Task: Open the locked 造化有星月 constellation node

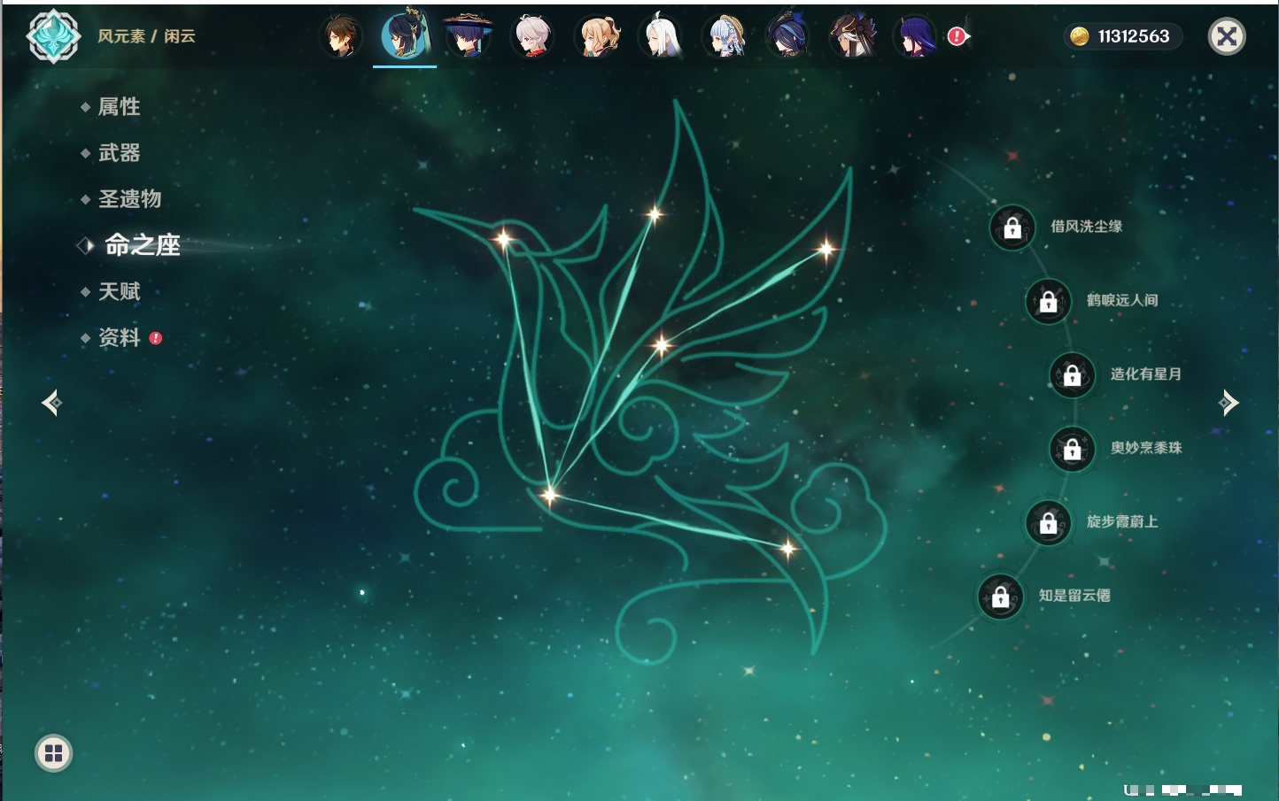Action: click(x=1072, y=375)
